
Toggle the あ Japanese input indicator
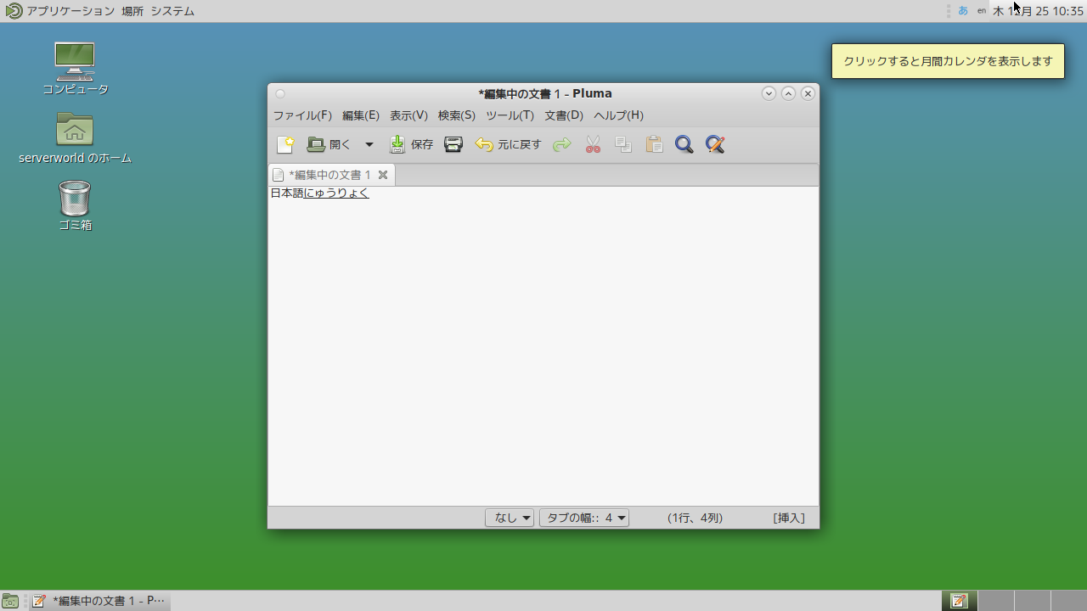[963, 11]
